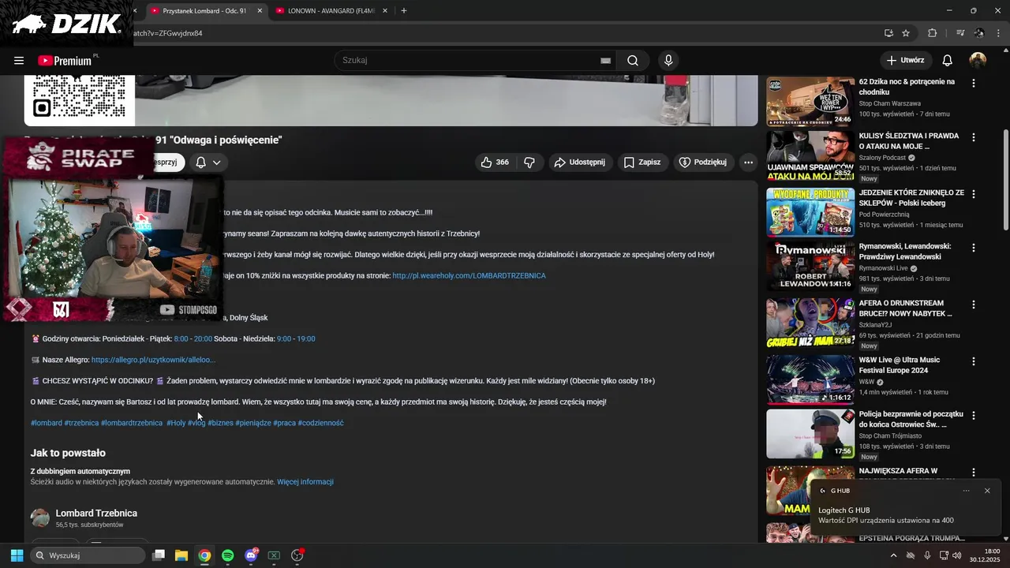This screenshot has height=568, width=1010.
Task: Click the #lombard hashtag
Action: [47, 423]
